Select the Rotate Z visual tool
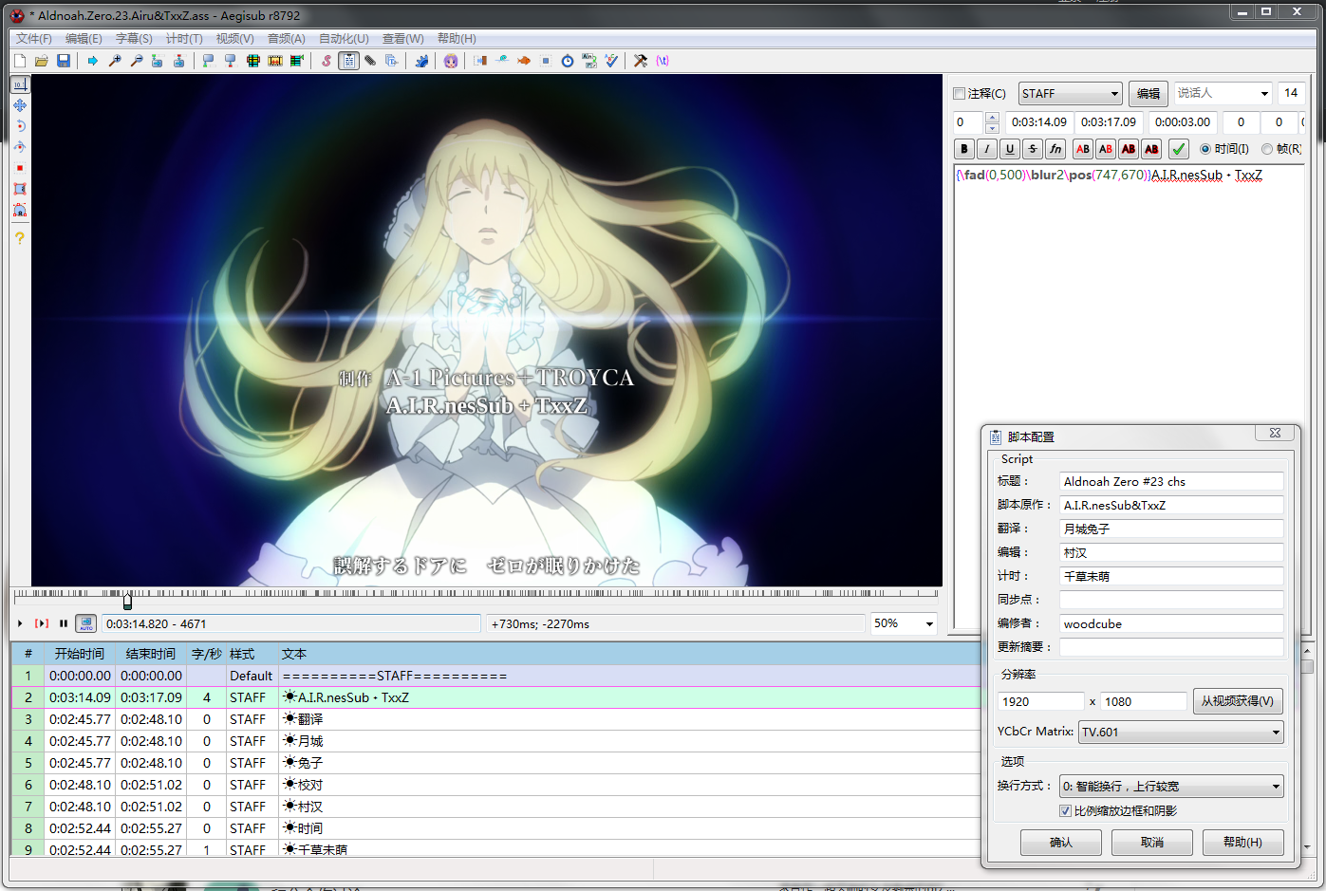This screenshot has width=1326, height=891. (20, 126)
